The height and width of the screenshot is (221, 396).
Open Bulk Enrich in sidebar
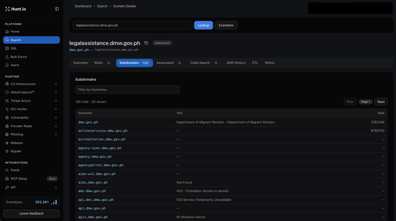click(x=31, y=57)
